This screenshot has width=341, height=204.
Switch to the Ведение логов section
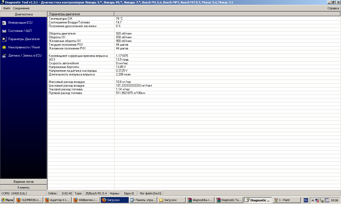tap(23, 182)
